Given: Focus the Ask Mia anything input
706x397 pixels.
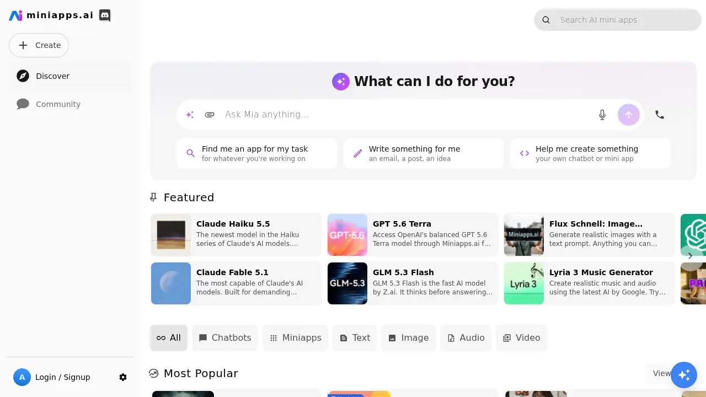Looking at the screenshot, I should 407,115.
